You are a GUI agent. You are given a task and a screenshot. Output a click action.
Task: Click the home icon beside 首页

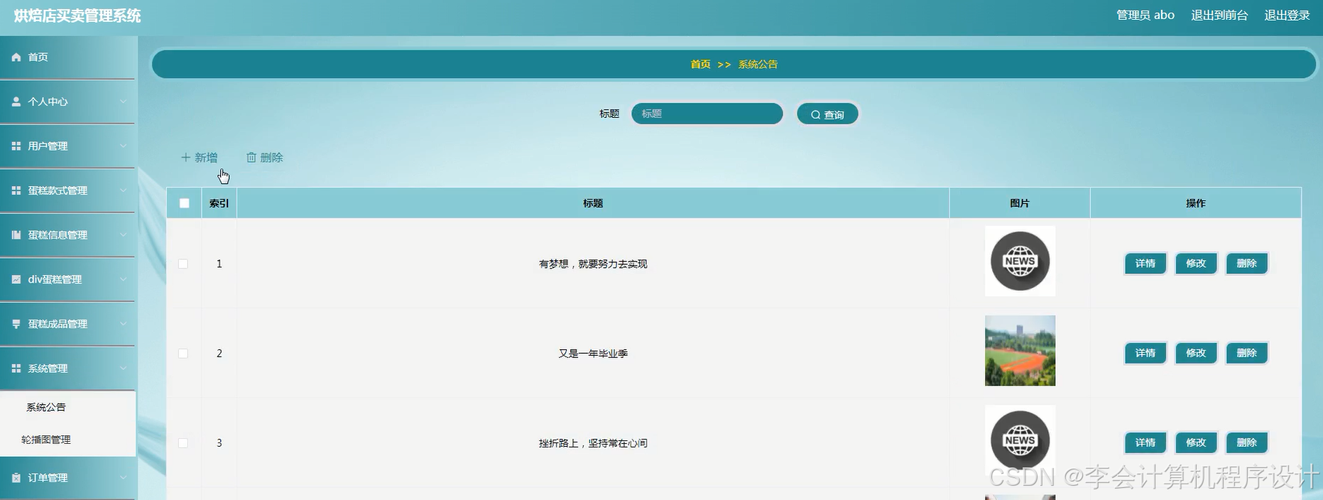(x=16, y=57)
